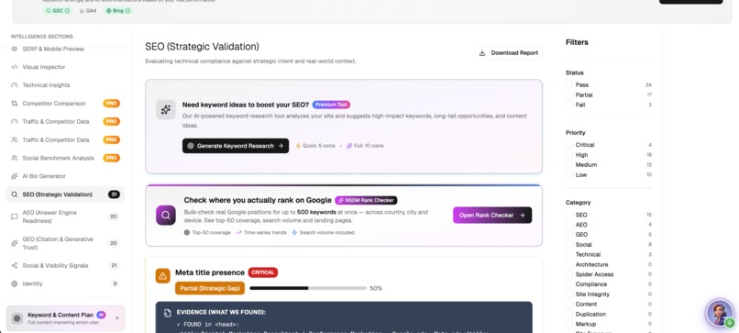Enable the High priority filter
Viewport: 739px width, 333px height.
(x=569, y=155)
